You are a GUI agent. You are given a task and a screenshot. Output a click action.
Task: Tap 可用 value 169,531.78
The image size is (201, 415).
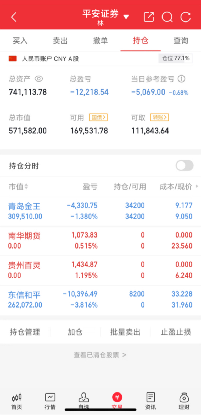tap(89, 131)
